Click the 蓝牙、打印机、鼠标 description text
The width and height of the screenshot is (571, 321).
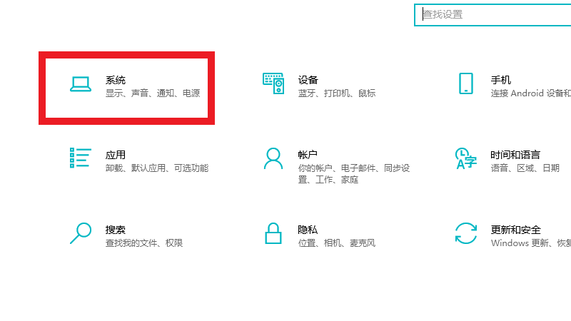pos(337,93)
